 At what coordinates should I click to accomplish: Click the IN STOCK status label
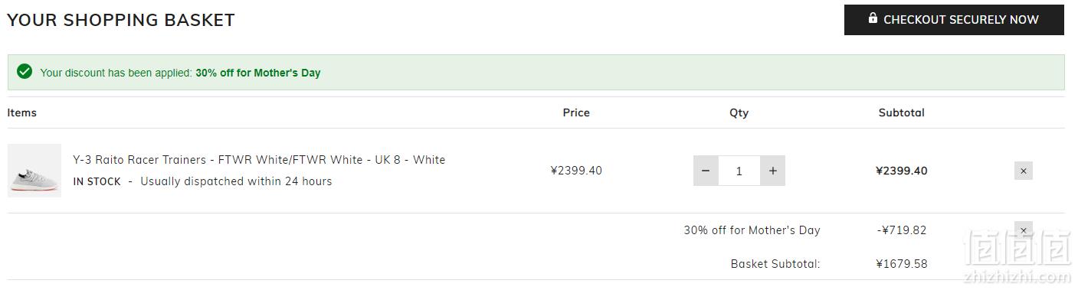click(x=97, y=182)
